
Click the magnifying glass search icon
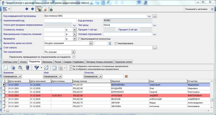20,68
